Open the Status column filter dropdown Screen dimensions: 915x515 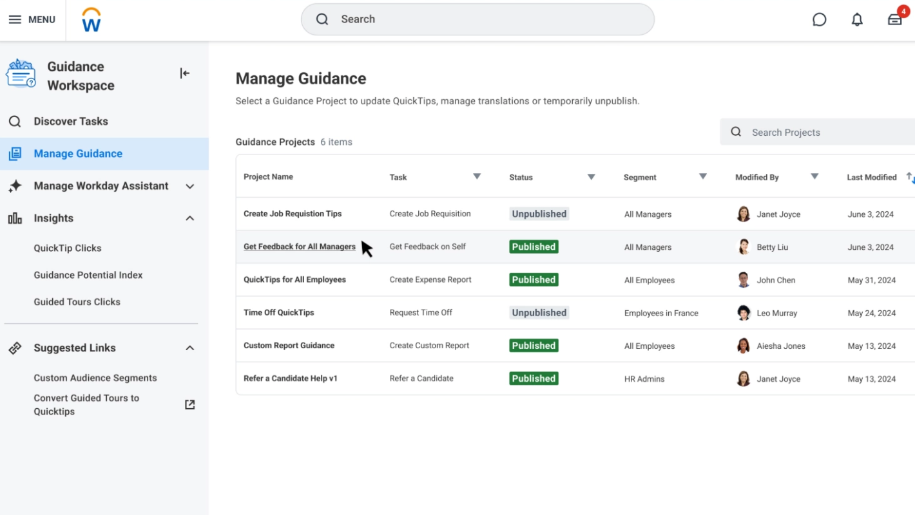pos(591,177)
